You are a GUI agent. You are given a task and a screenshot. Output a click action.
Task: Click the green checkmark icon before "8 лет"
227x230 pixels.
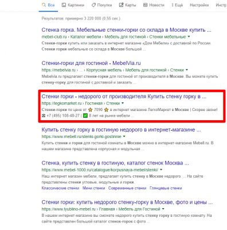point(85,116)
